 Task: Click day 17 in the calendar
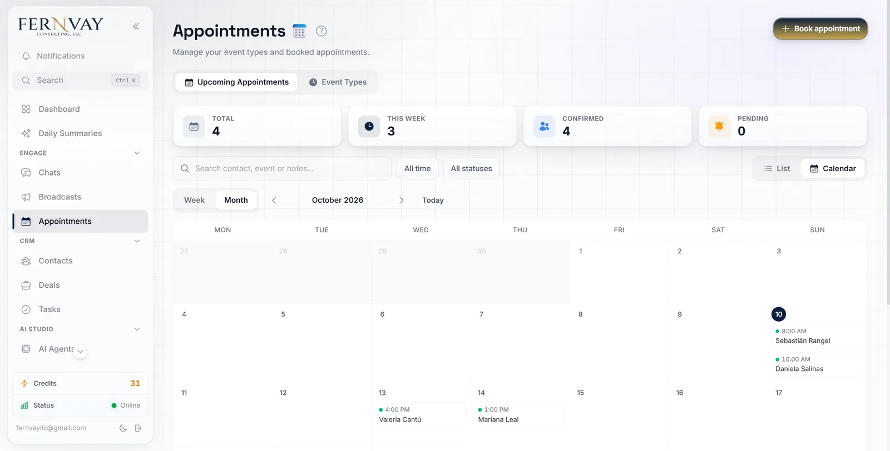click(x=779, y=393)
